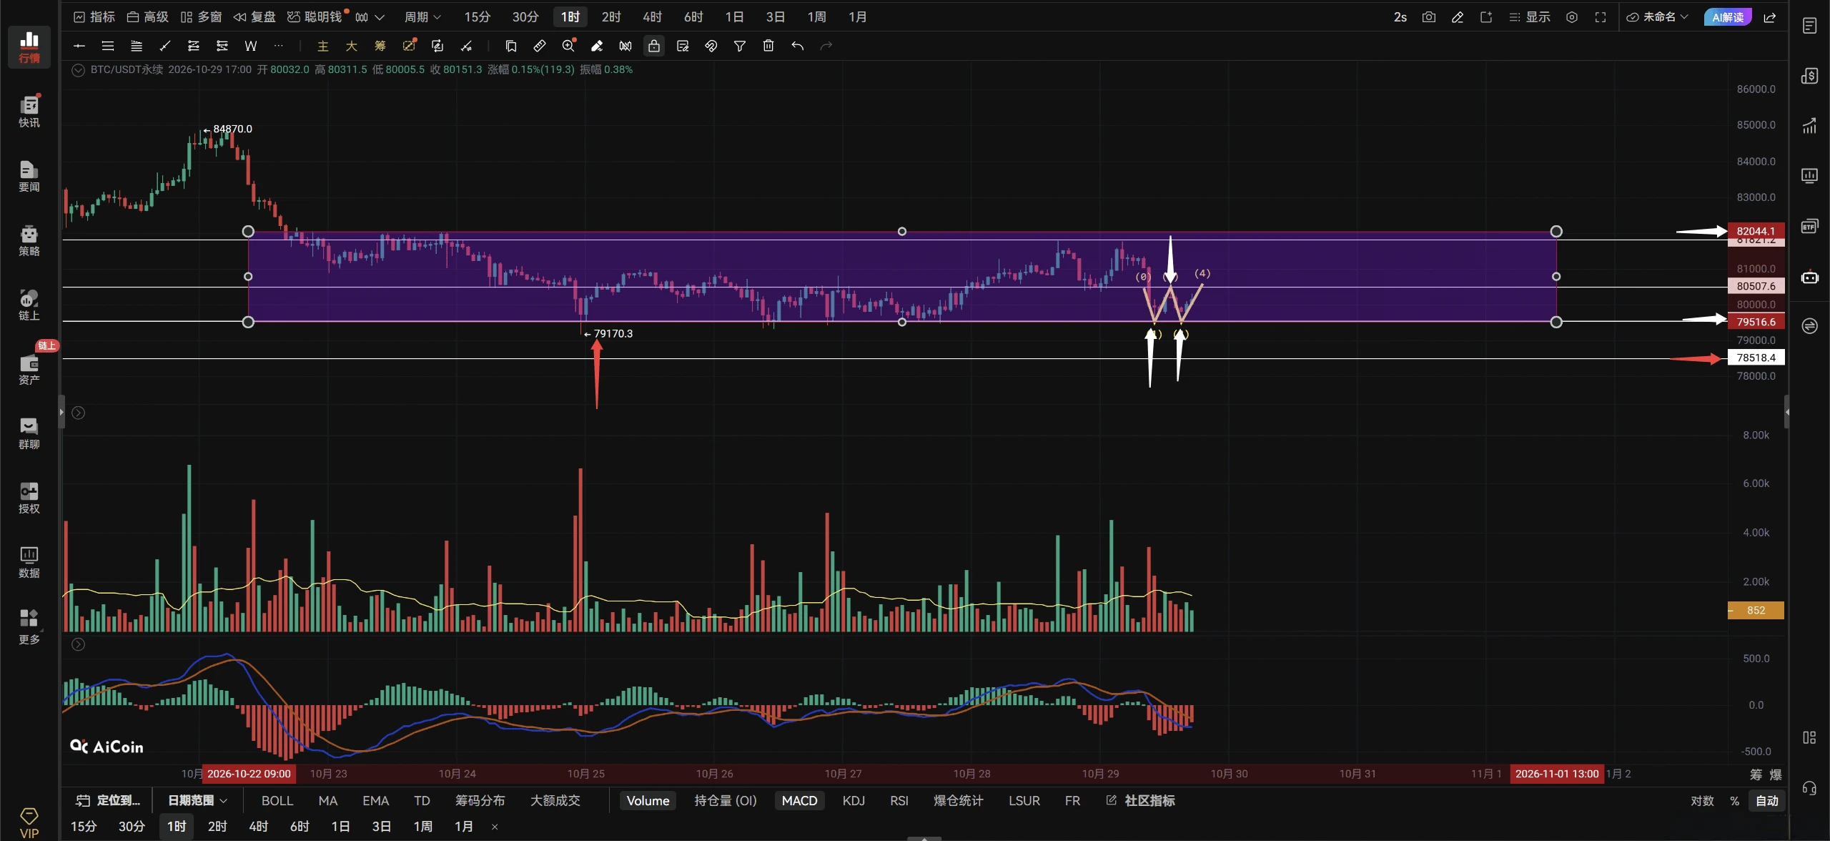Switch to 4时 timeframe in top bar

pos(652,16)
